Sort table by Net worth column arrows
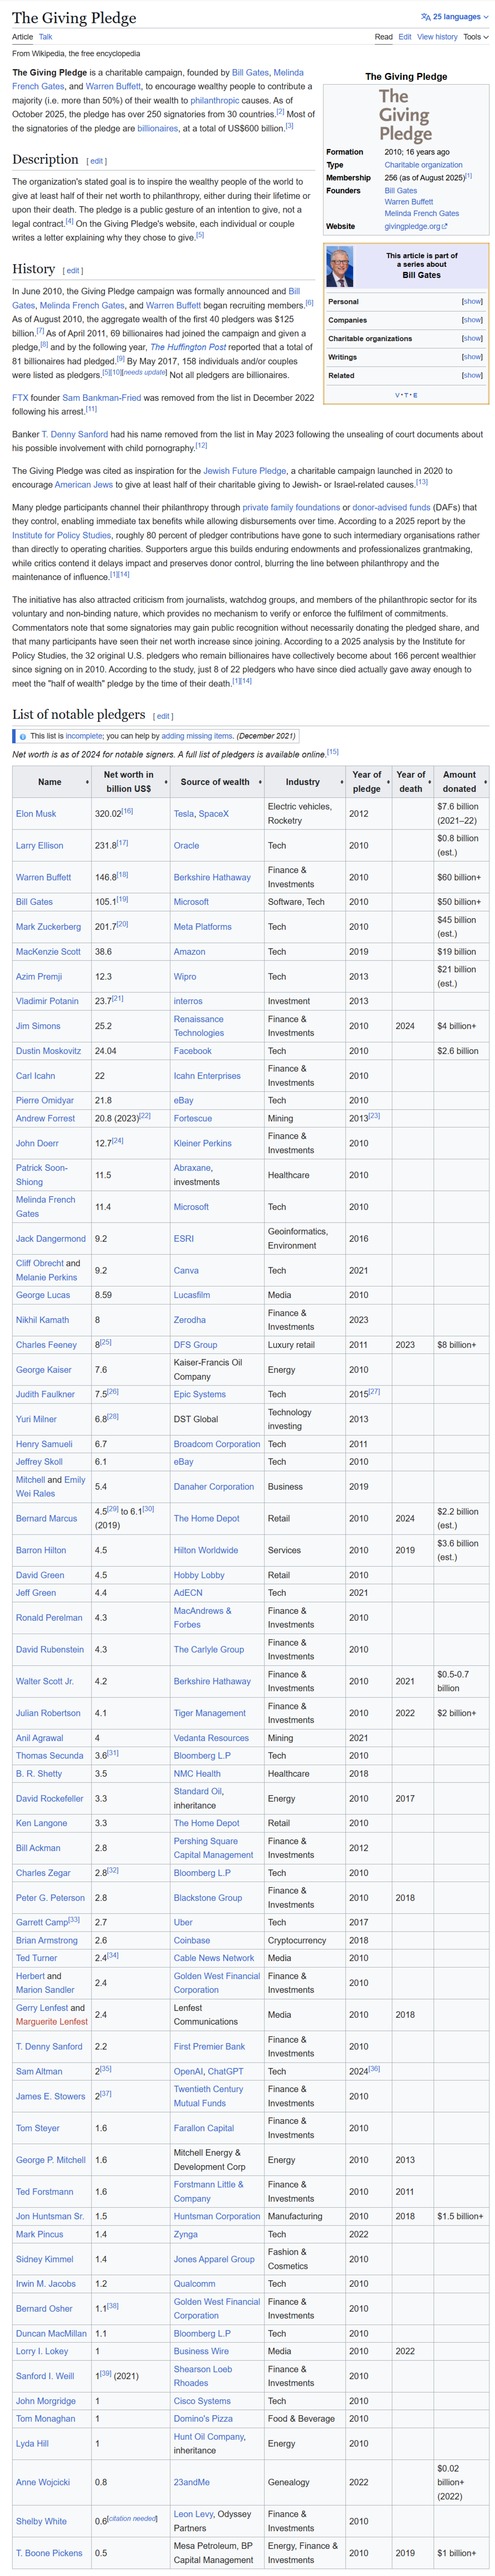Screen dimensions: 495x2576 pos(167,782)
